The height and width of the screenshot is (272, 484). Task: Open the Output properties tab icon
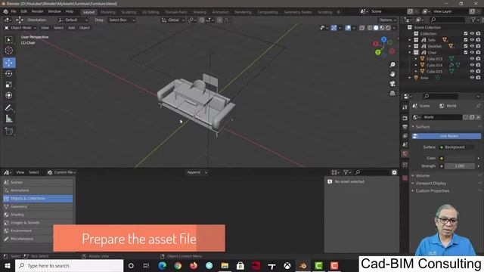(x=405, y=127)
